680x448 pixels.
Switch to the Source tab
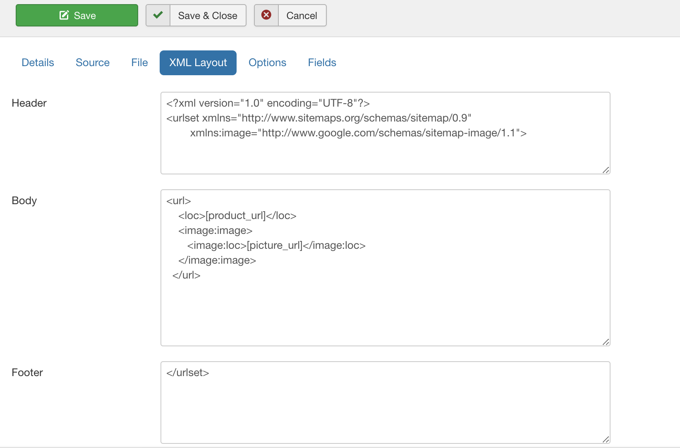pyautogui.click(x=93, y=62)
